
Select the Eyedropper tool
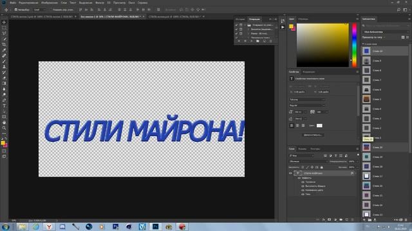4,50
